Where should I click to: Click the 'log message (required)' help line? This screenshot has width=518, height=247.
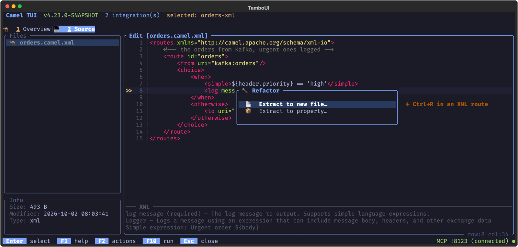coord(277,214)
